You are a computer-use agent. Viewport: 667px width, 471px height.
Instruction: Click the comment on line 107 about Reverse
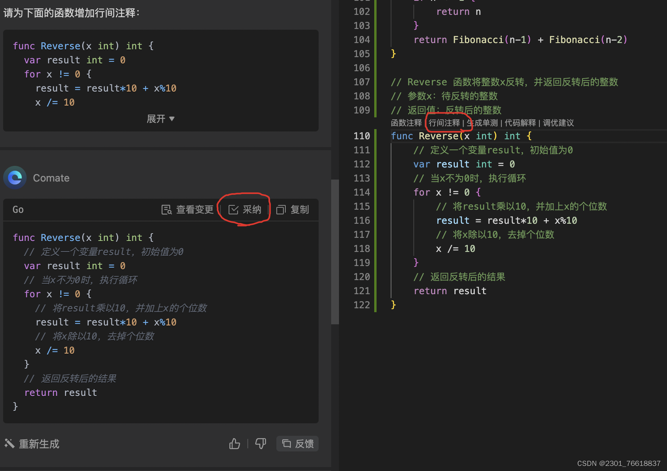(x=504, y=82)
